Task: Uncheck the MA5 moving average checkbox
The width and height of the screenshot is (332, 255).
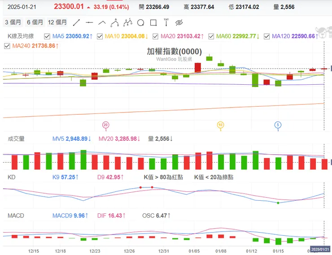Action: (x=47, y=36)
